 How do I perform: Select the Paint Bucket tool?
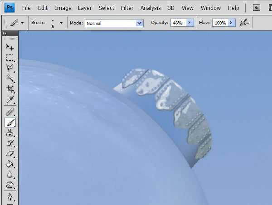pyautogui.click(x=10, y=164)
